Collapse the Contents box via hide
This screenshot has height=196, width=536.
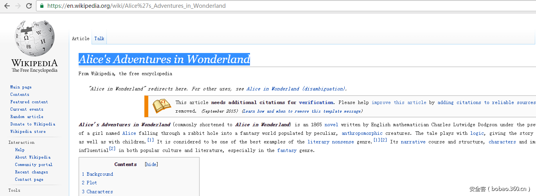151,164
